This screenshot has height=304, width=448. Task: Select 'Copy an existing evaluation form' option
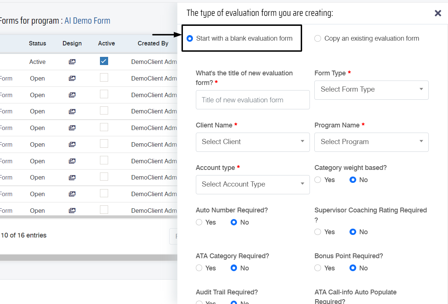(x=318, y=38)
